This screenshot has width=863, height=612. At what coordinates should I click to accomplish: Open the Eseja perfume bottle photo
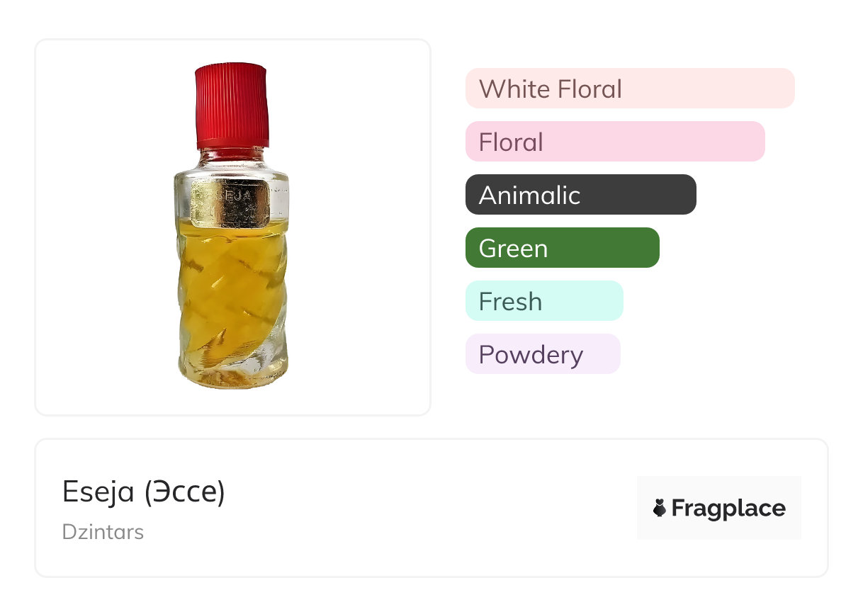click(x=232, y=227)
